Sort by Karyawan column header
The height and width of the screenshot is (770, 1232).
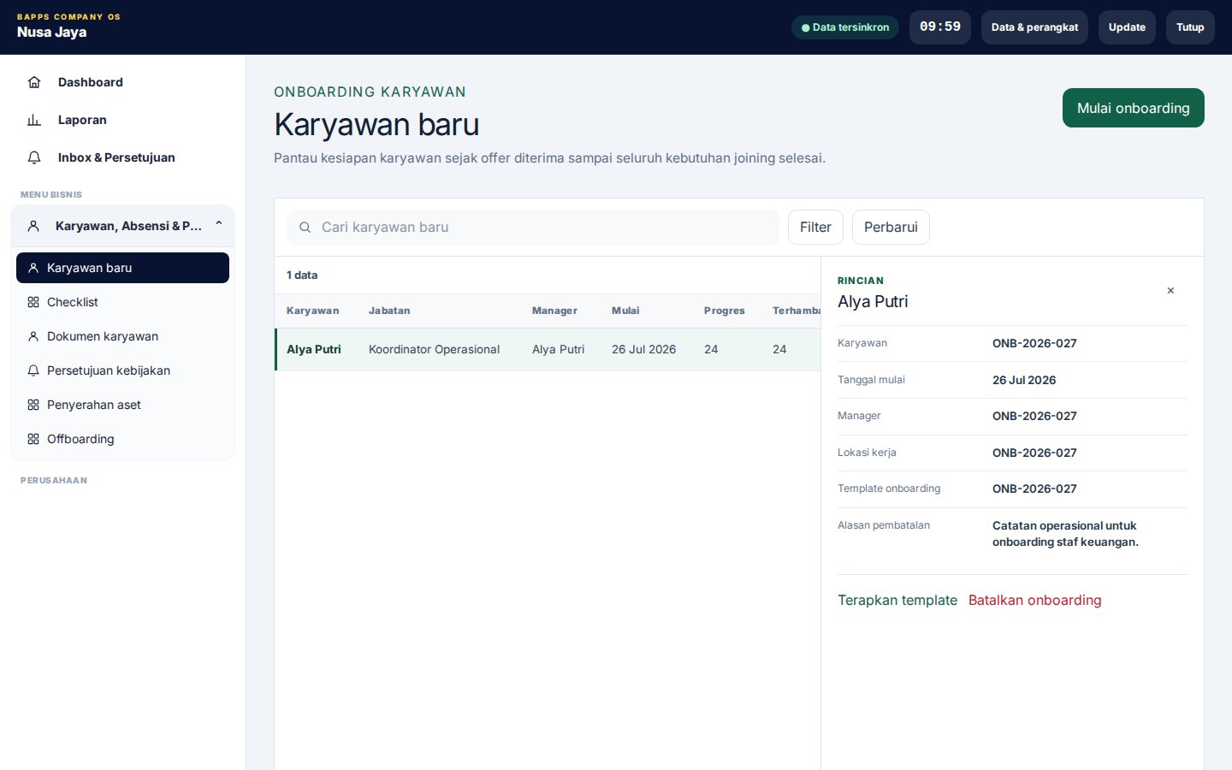(312, 311)
